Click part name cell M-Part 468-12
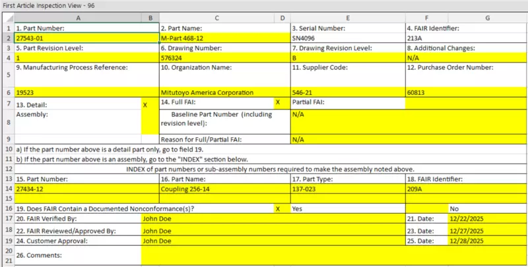This screenshot has width=528, height=267. (224, 38)
